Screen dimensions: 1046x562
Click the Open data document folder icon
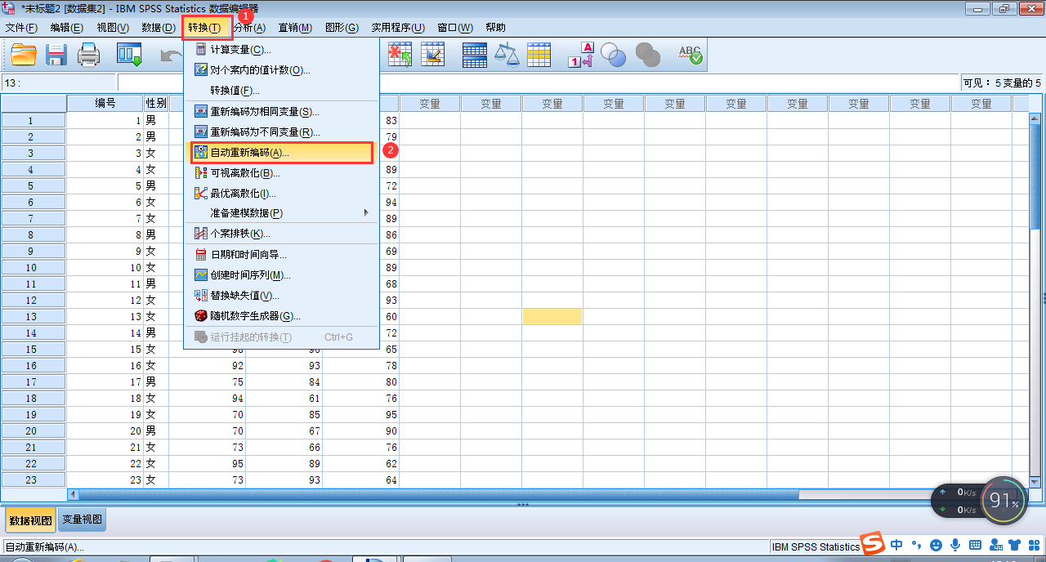24,55
